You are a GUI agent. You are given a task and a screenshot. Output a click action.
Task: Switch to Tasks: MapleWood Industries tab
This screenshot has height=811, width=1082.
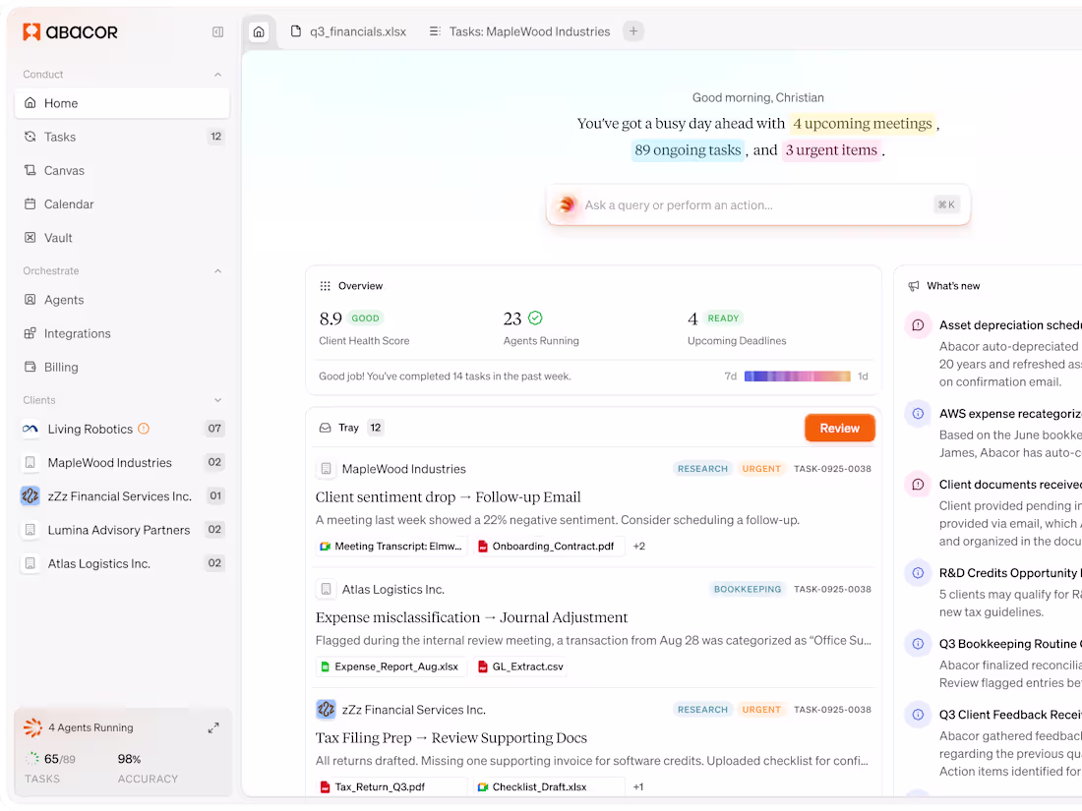(x=519, y=31)
